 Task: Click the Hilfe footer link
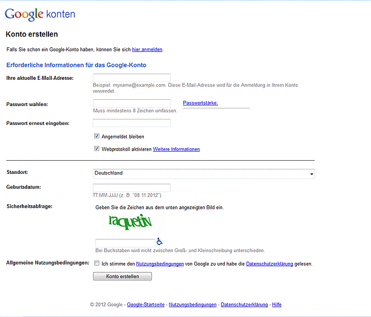point(277,305)
